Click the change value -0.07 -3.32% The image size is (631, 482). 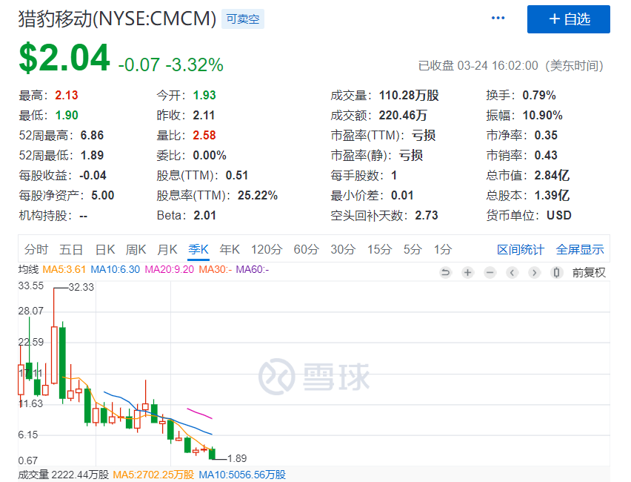point(170,65)
